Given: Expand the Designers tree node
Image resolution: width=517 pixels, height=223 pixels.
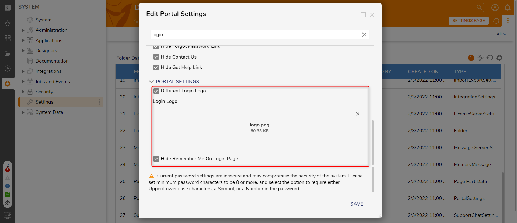Looking at the screenshot, I should [23, 50].
